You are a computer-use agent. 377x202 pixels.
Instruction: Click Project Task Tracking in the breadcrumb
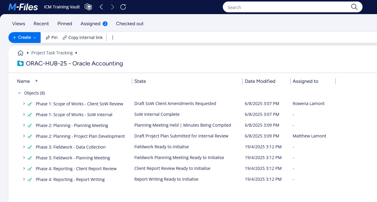pyautogui.click(x=52, y=53)
